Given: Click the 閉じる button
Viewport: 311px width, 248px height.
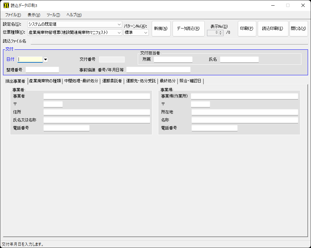Looking at the screenshot, I should click(x=298, y=29).
